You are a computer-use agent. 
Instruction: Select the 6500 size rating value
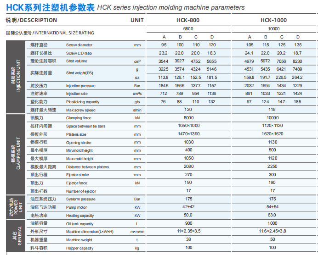click(x=188, y=29)
